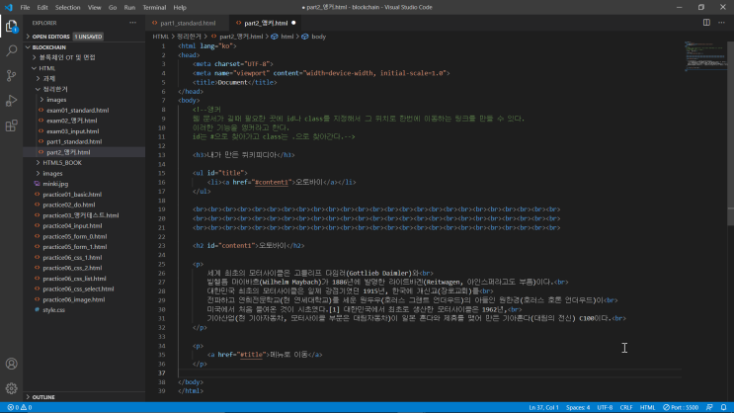Open minki.jpg image file
Viewport: 734px width, 413px height.
click(55, 184)
